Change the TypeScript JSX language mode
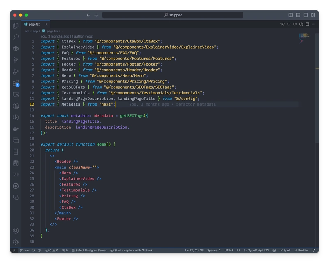This screenshot has height=263, width=329. point(256,250)
